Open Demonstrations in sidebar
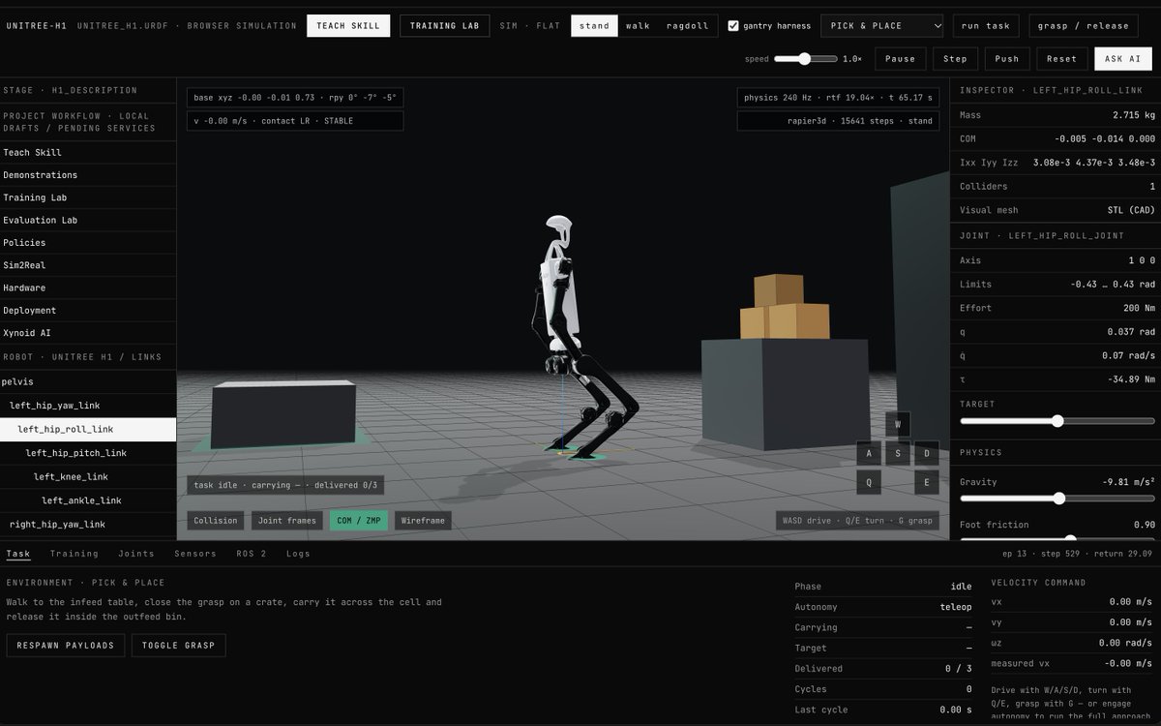This screenshot has width=1161, height=726. [x=88, y=175]
